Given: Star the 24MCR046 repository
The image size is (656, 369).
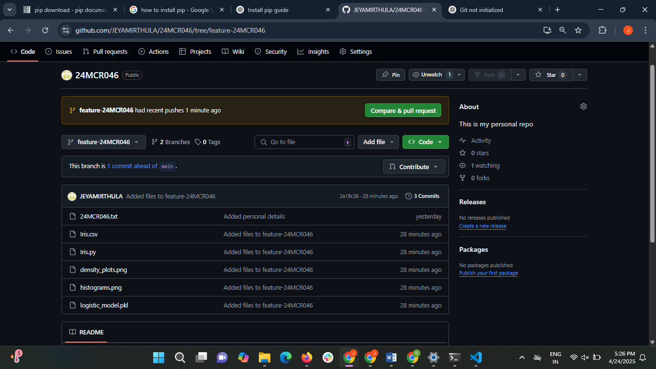Looking at the screenshot, I should (x=551, y=74).
